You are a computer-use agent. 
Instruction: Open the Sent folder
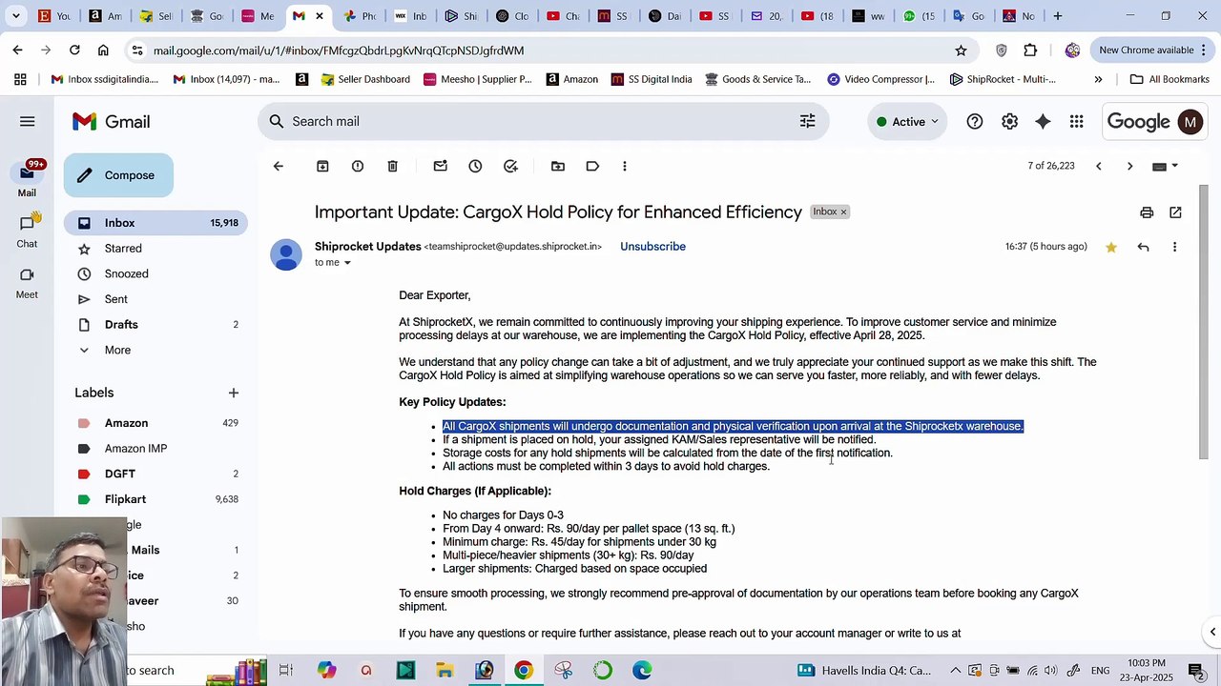tap(155, 299)
